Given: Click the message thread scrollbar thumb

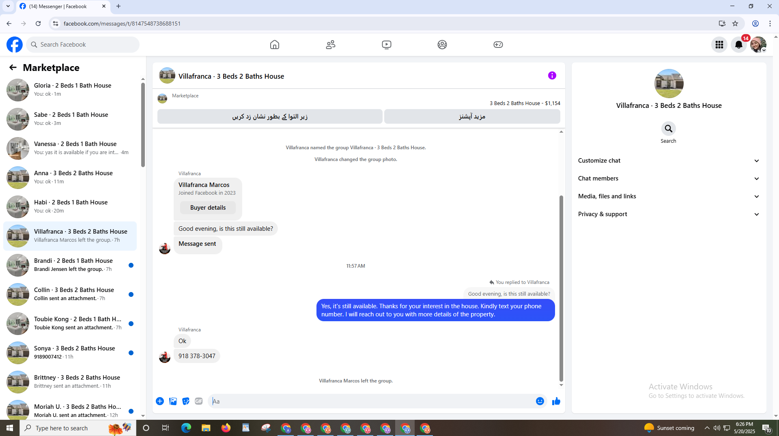Looking at the screenshot, I should [x=561, y=289].
